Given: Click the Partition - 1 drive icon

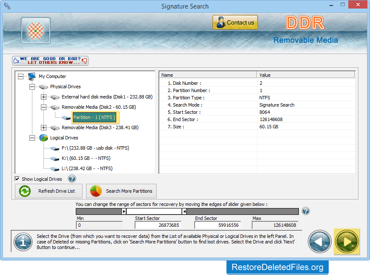Looking at the screenshot, I should [x=66, y=118].
